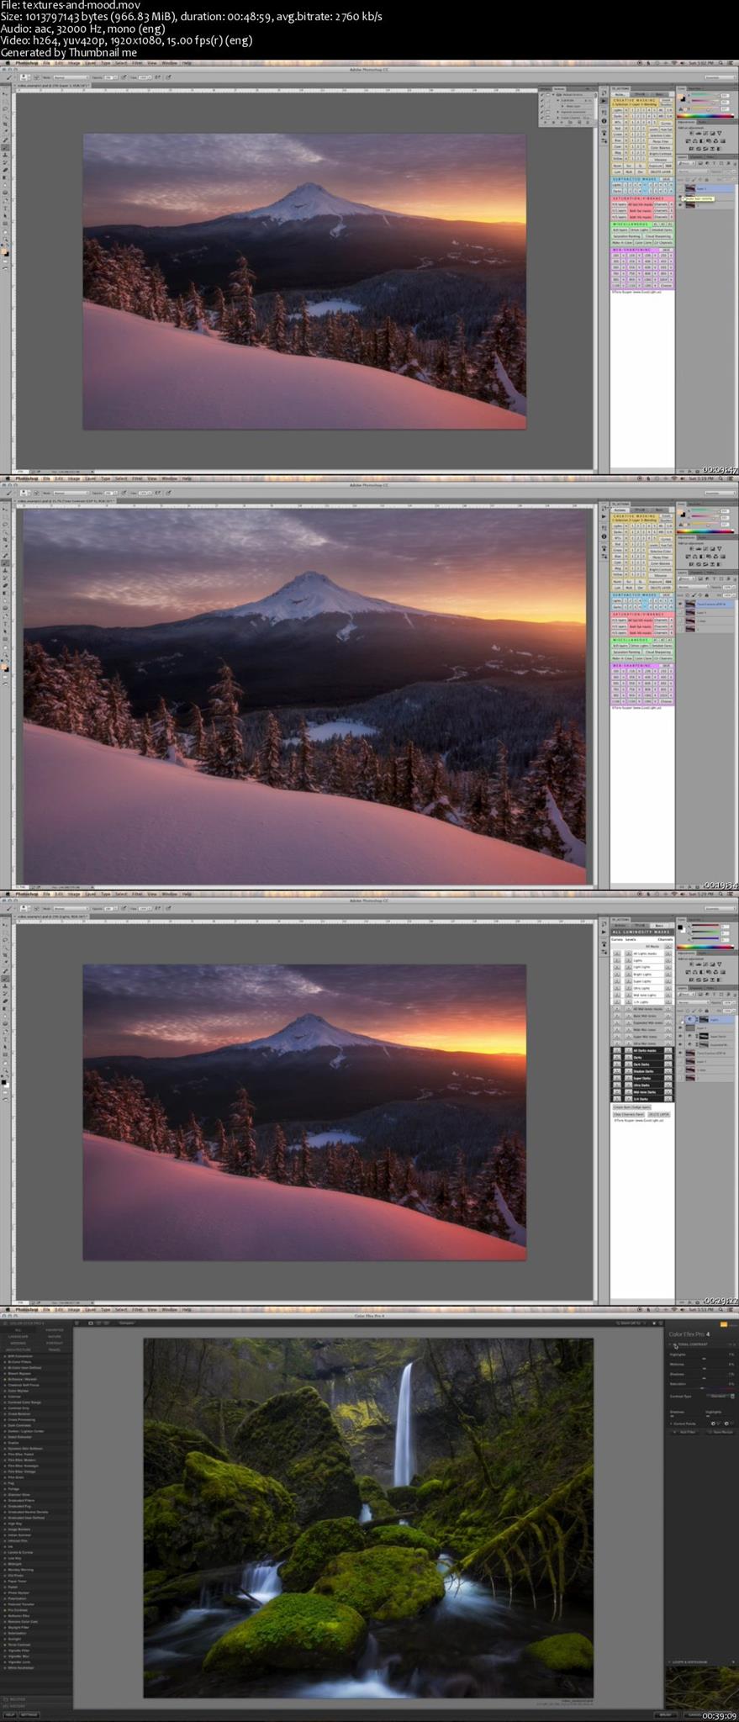Screen dimensions: 739x1722
Task: Open collapsed History panel icon in third frame
Action: coord(604,923)
